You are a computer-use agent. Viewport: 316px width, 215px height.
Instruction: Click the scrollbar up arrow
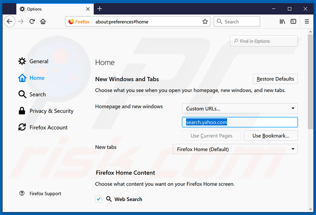point(310,32)
